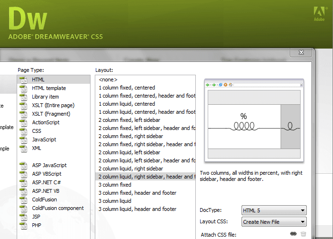Click the XSLT (Entire page) file icon
This screenshot has width=333, height=239.
pyautogui.click(x=23, y=105)
